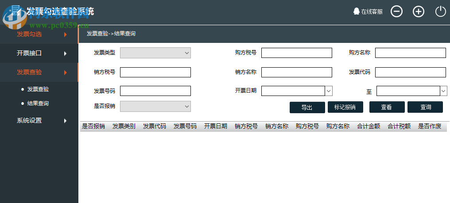Select 发票查验 submenu item

(38, 89)
